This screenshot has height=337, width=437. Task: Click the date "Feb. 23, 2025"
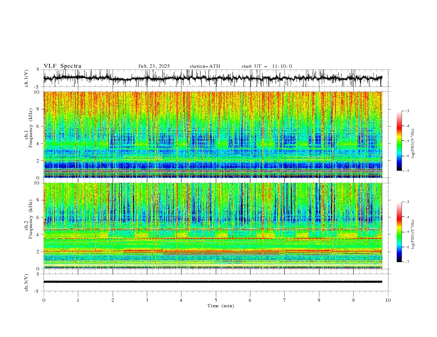(154, 66)
